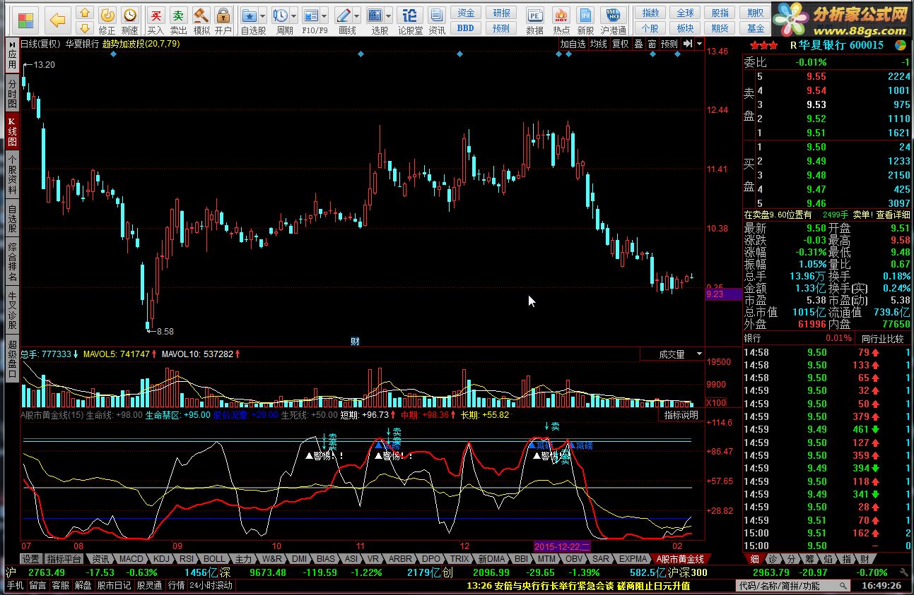The width and height of the screenshot is (914, 595).
Task: Select the 自选股 side tab
Action: pos(12,219)
